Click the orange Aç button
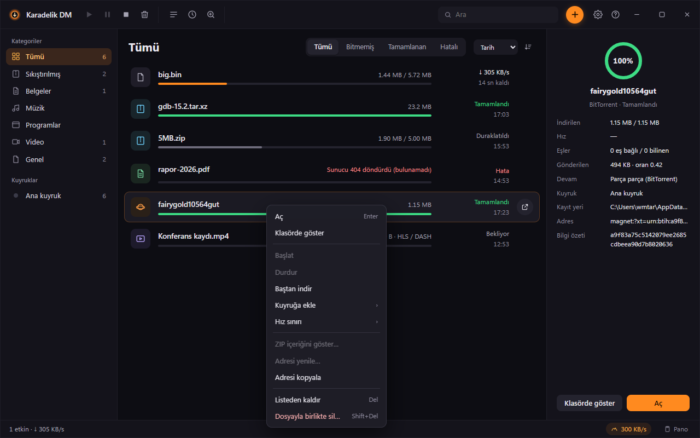Viewport: 700px width, 438px height. click(658, 403)
